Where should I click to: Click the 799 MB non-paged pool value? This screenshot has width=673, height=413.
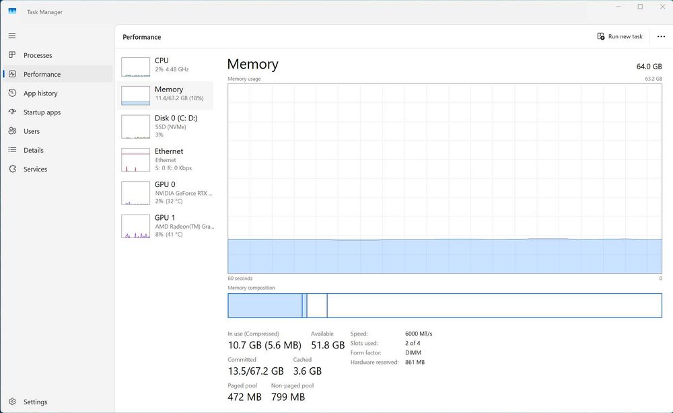pos(288,397)
